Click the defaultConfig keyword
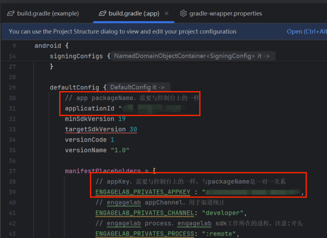Screen dimensions: 327x238 (74, 87)
